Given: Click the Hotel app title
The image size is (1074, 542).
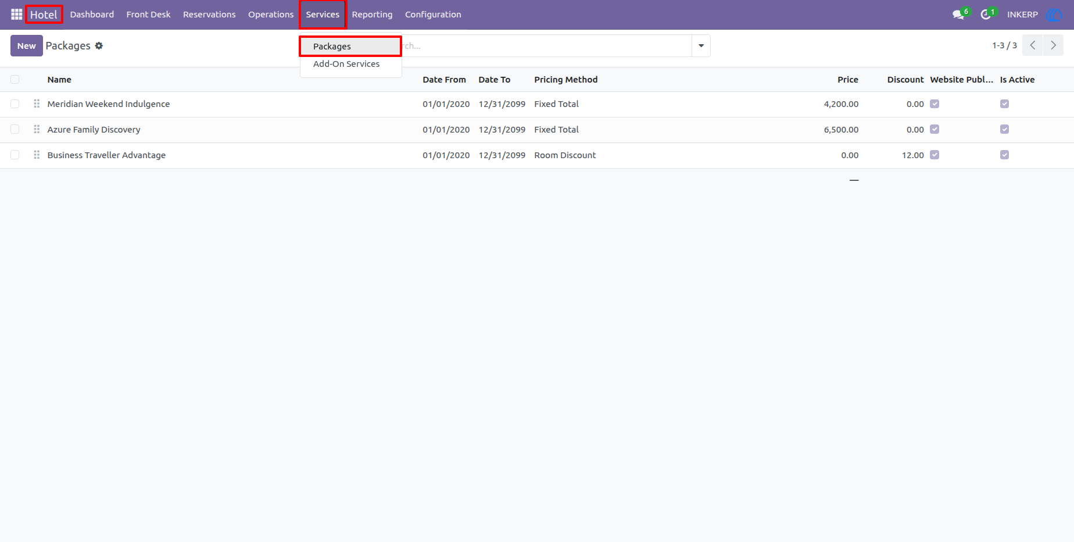Looking at the screenshot, I should pyautogui.click(x=44, y=15).
